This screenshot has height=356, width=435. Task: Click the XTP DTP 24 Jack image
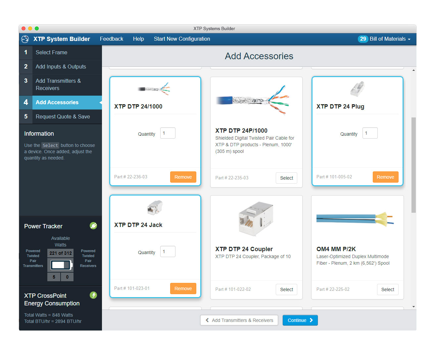coord(155,207)
